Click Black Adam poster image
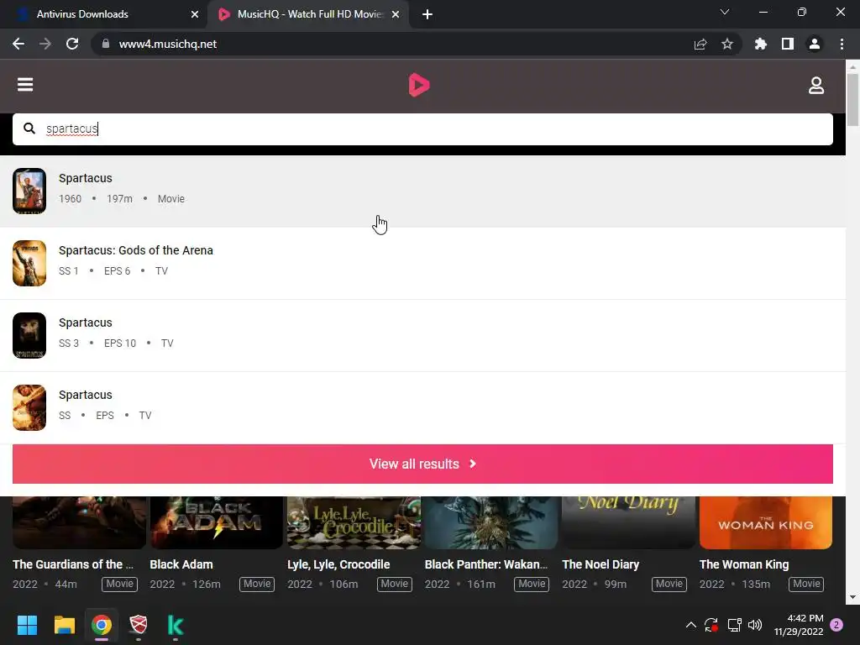Viewport: 860px width, 645px height. (x=217, y=522)
